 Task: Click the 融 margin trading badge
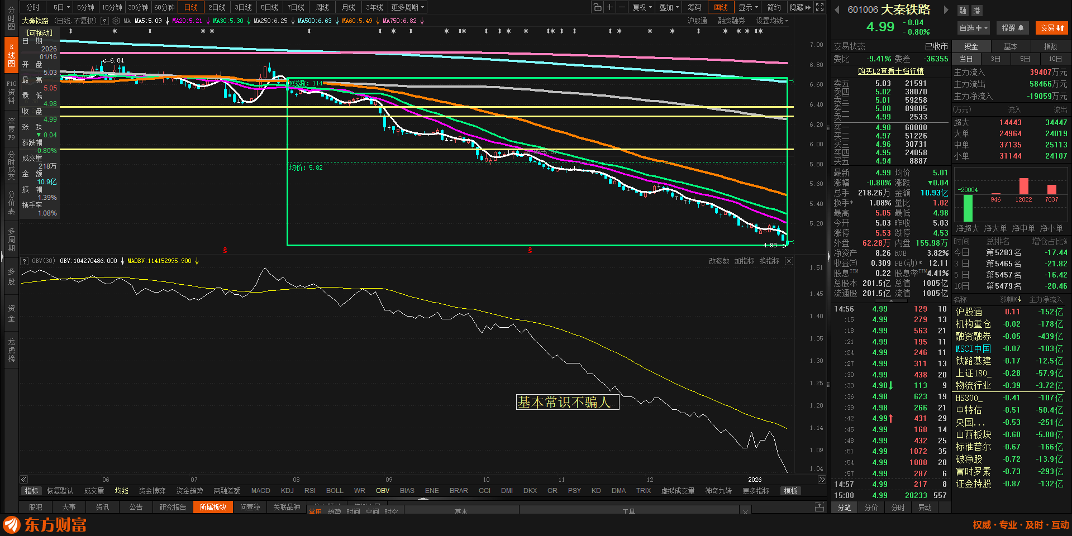point(963,11)
